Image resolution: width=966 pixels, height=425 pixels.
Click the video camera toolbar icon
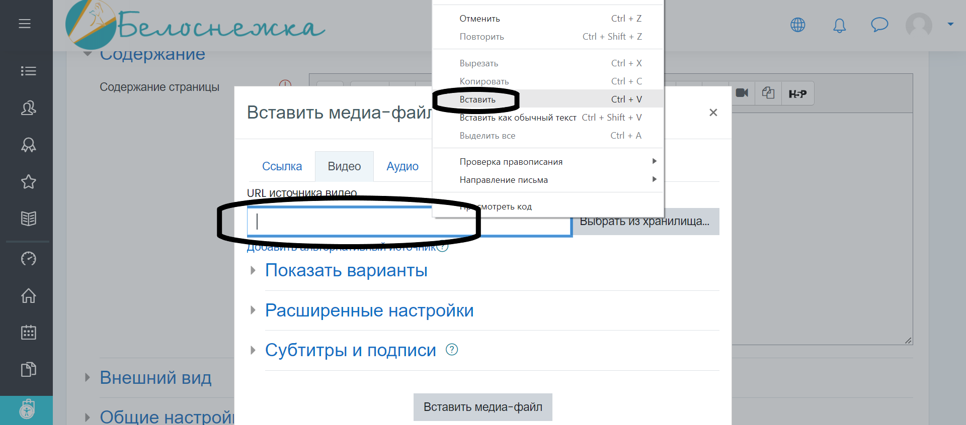742,93
